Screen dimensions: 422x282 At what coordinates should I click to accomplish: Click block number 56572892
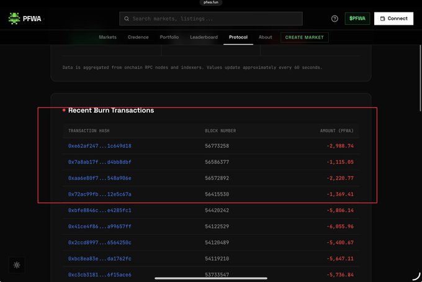tap(217, 178)
